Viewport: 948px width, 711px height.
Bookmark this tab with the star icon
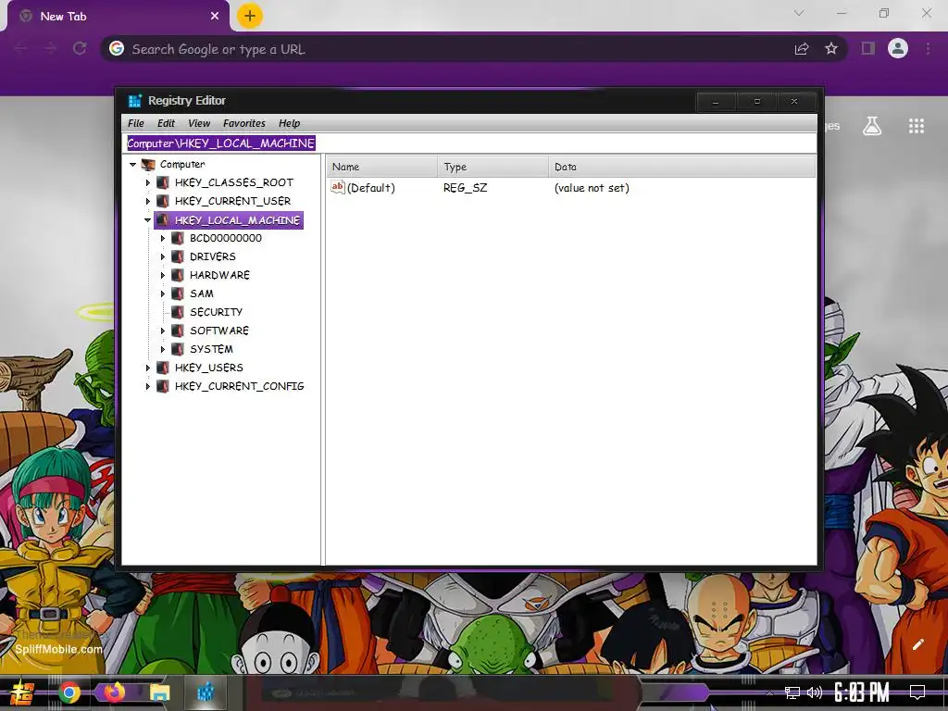(x=831, y=48)
